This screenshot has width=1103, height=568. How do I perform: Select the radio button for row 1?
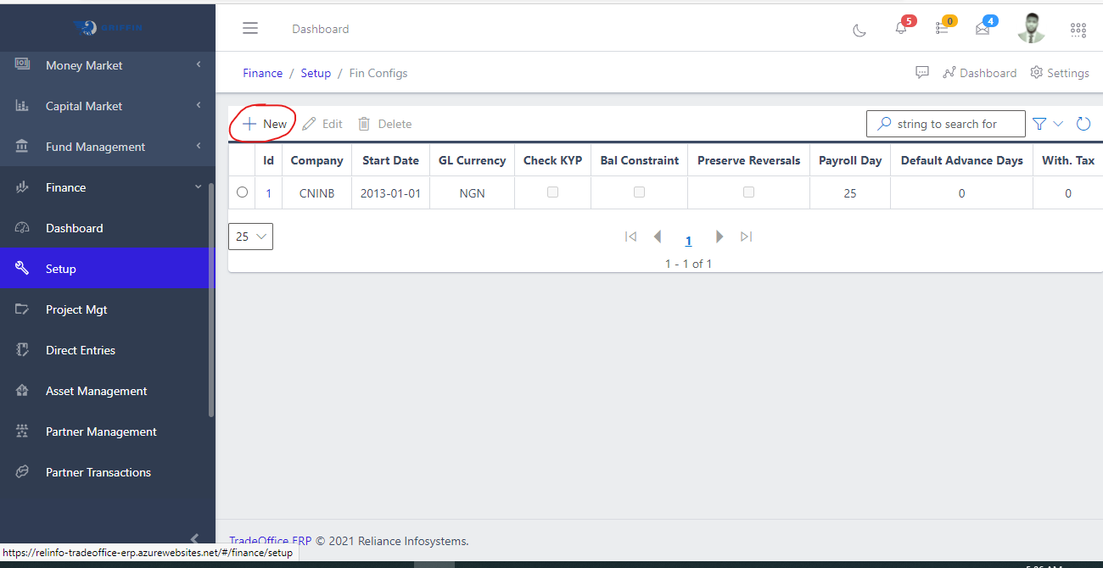242,192
